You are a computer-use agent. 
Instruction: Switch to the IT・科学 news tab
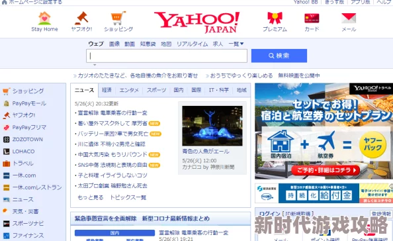pos(219,90)
